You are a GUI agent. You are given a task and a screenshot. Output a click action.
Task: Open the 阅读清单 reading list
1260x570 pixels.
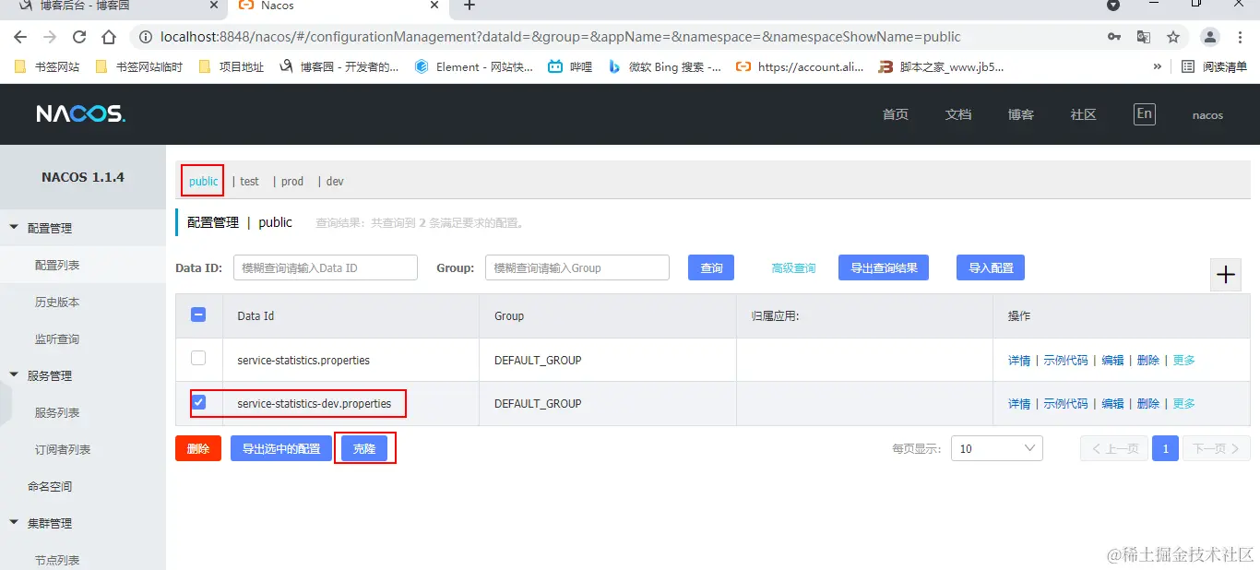point(1214,66)
